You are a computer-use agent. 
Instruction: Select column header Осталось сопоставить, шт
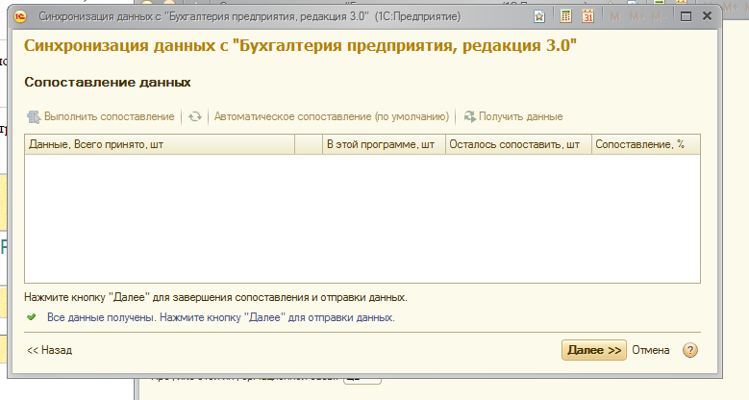518,144
